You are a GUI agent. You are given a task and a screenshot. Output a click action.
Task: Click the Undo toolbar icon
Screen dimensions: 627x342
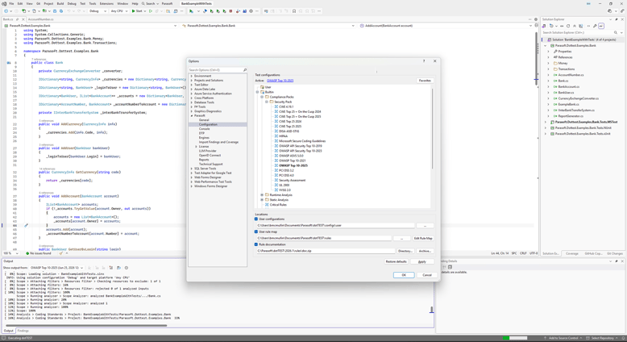(x=69, y=11)
